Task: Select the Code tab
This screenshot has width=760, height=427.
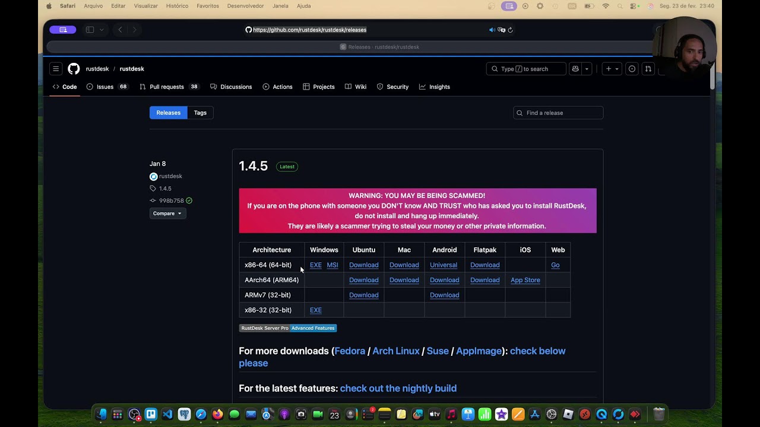Action: pyautogui.click(x=65, y=87)
